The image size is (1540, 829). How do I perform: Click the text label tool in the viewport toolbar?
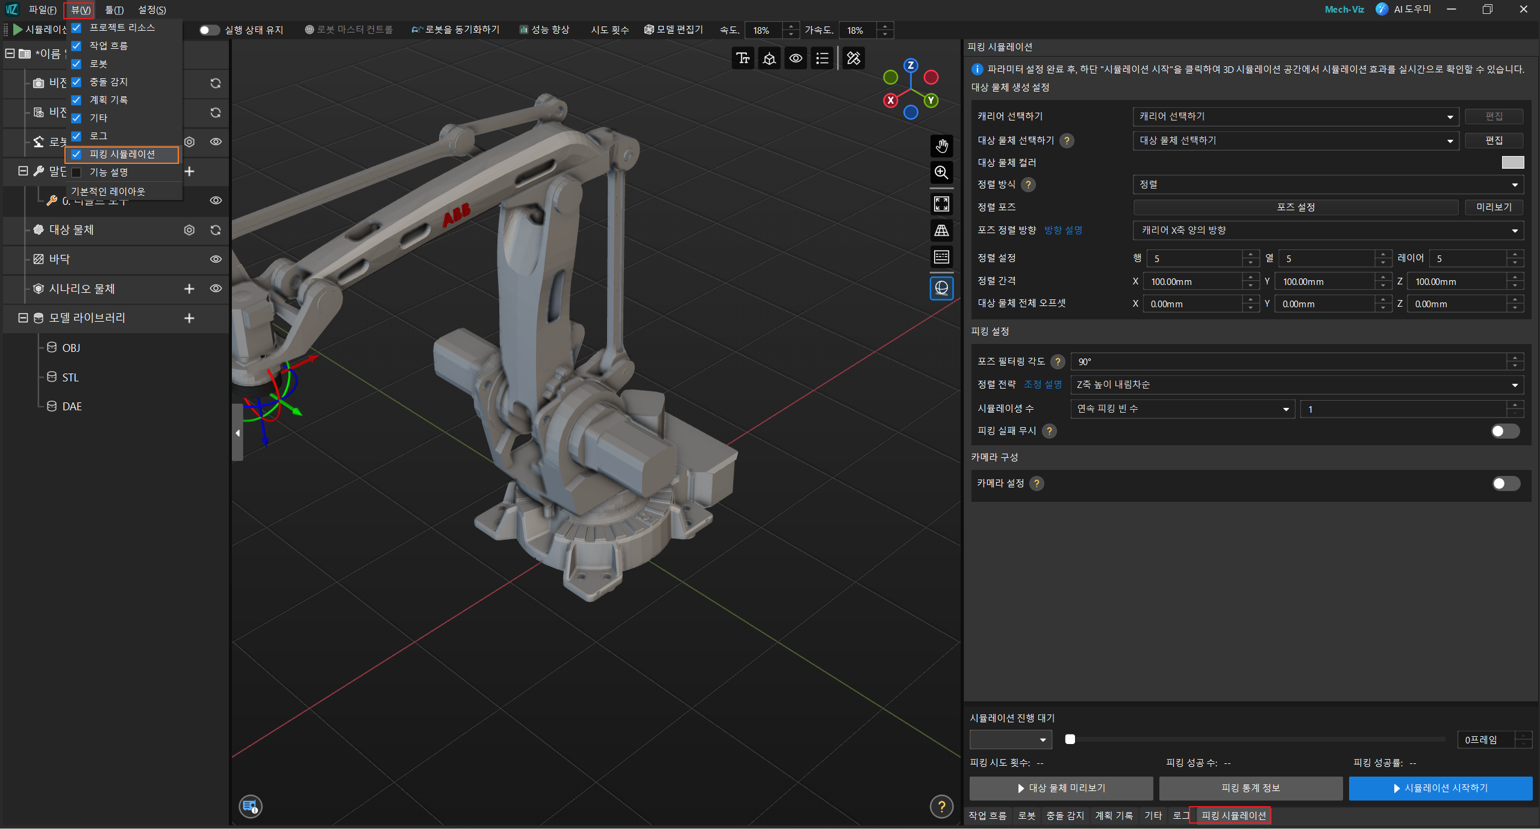coord(743,58)
